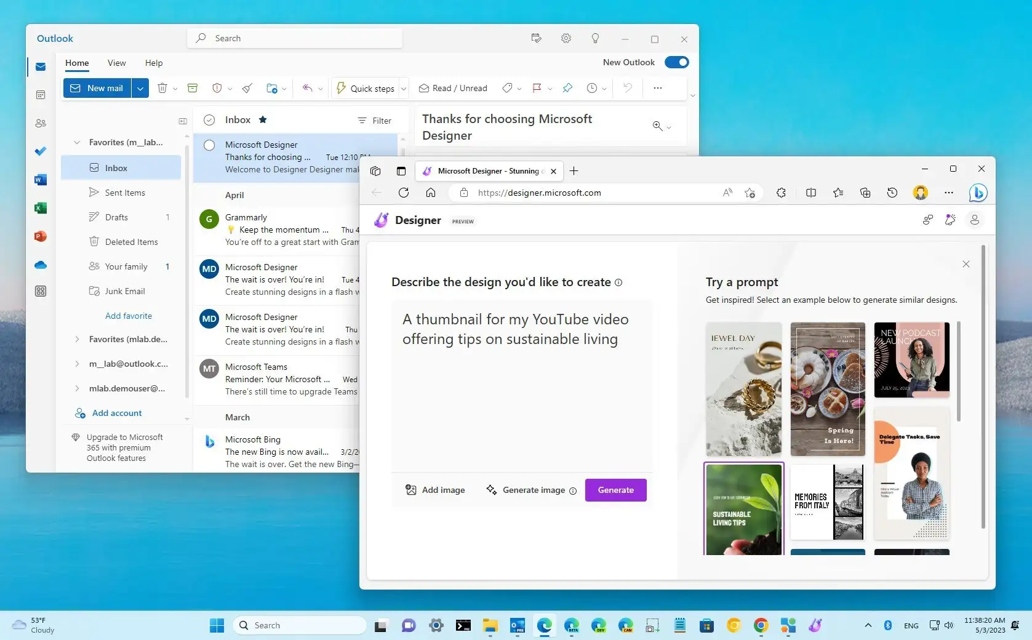Open OneDrive from Outlook sidebar
The width and height of the screenshot is (1032, 640).
[x=41, y=265]
